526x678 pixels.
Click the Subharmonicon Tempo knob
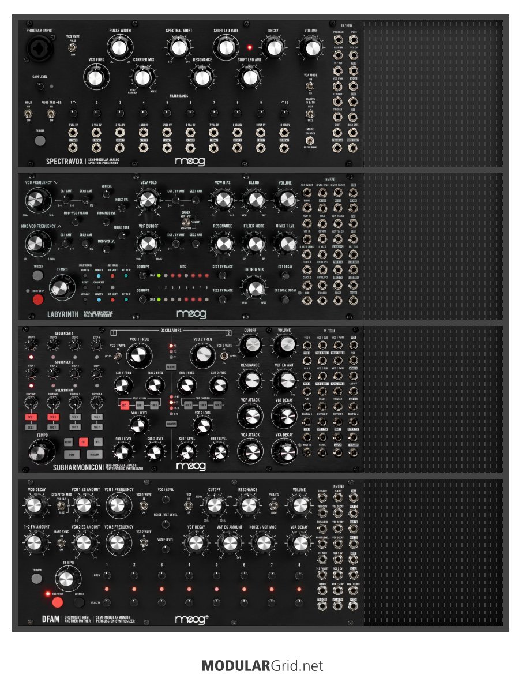coord(42,452)
